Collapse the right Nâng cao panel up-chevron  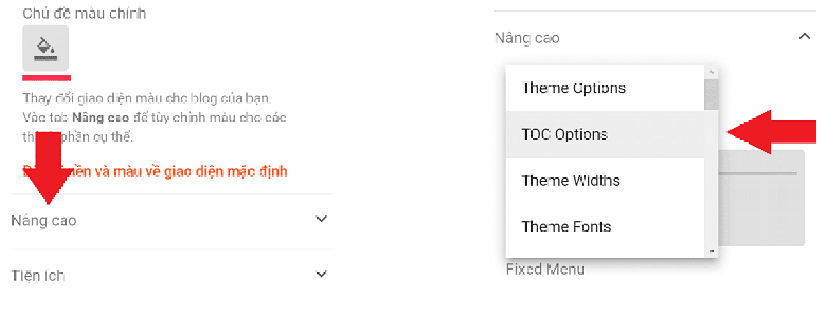pyautogui.click(x=803, y=36)
